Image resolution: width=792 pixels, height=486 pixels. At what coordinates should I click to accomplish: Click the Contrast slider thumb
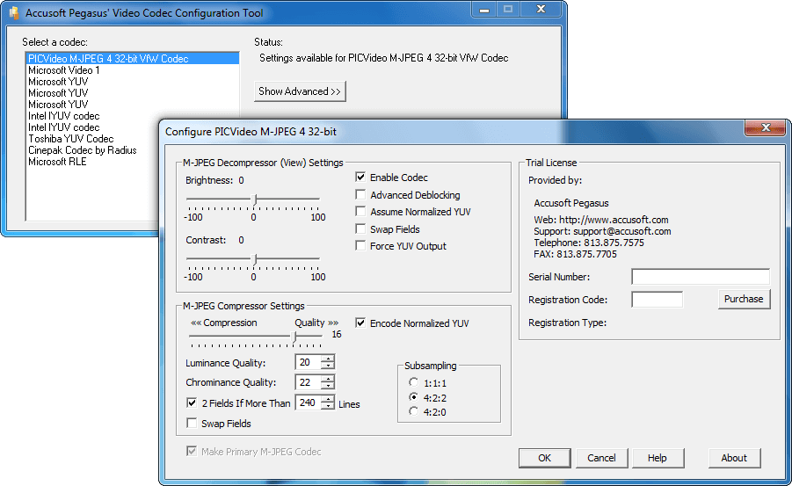click(255, 259)
